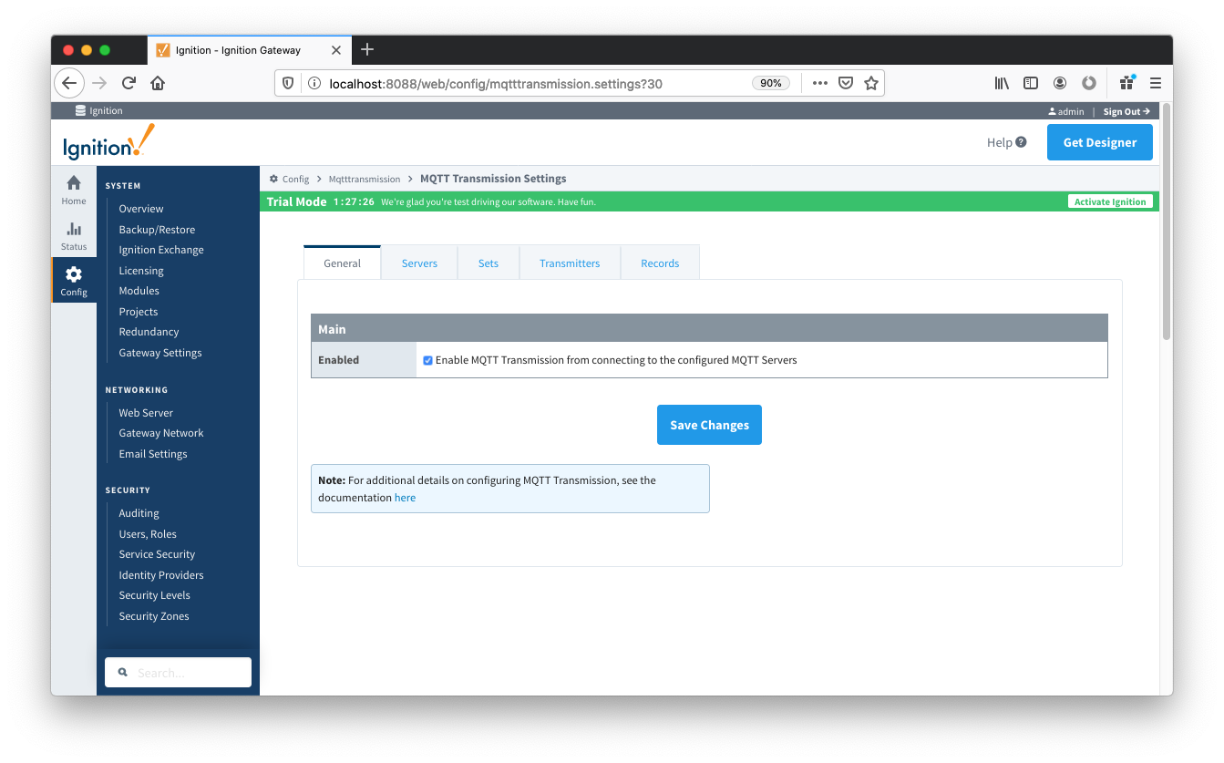Image resolution: width=1224 pixels, height=763 pixels.
Task: Select the Ignition Gateway browser tab
Action: 248,50
